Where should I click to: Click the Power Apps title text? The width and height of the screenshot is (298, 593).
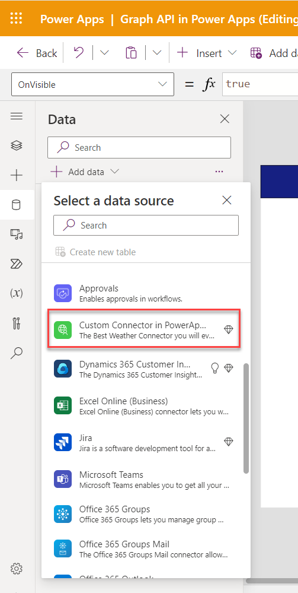(x=72, y=19)
